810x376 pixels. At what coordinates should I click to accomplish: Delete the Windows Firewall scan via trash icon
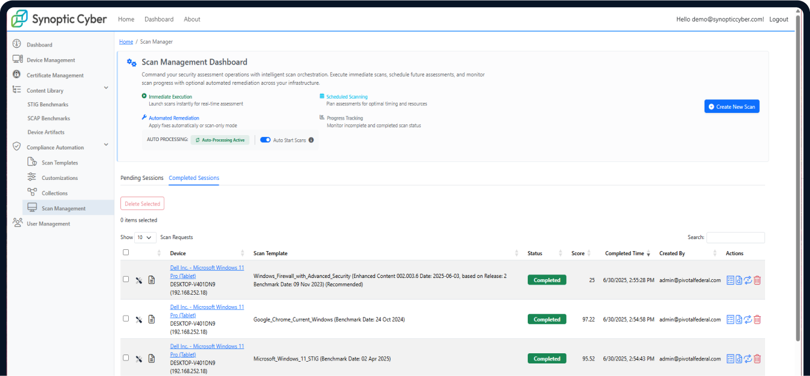point(757,280)
